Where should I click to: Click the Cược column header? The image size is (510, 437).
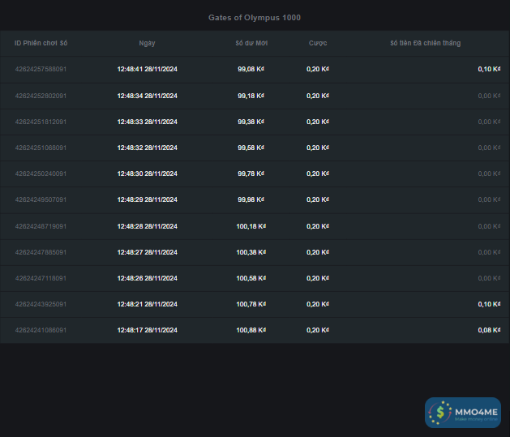[318, 43]
